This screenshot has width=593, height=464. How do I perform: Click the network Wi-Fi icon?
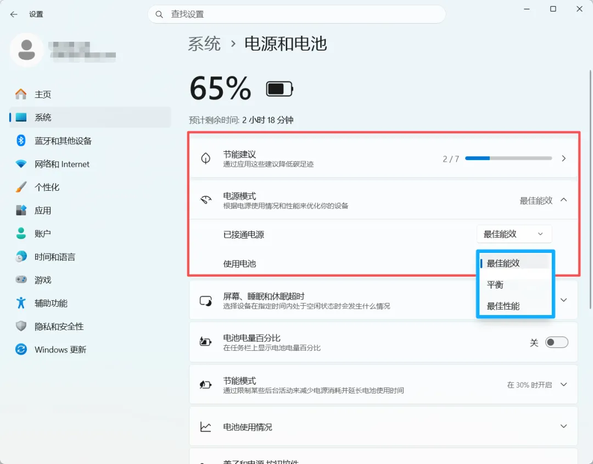[x=21, y=164]
